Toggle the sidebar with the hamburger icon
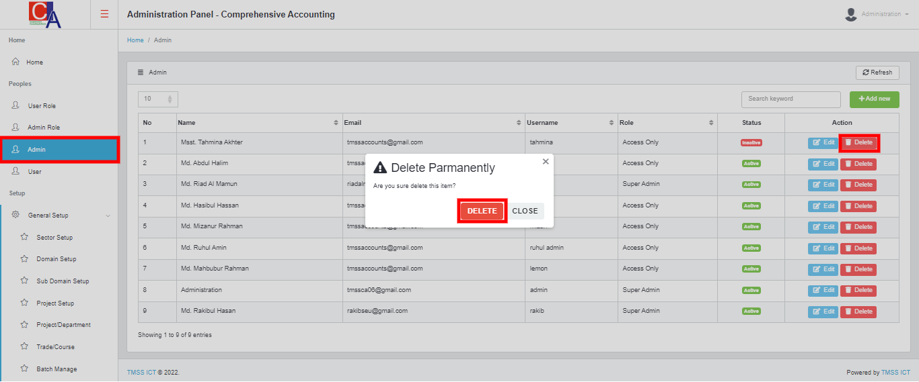919x382 pixels. (x=104, y=14)
